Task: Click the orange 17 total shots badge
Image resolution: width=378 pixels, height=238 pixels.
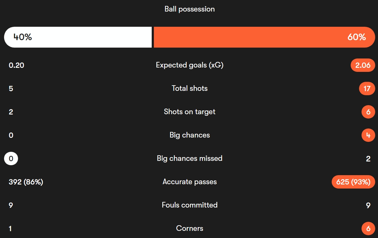Action: (x=367, y=88)
